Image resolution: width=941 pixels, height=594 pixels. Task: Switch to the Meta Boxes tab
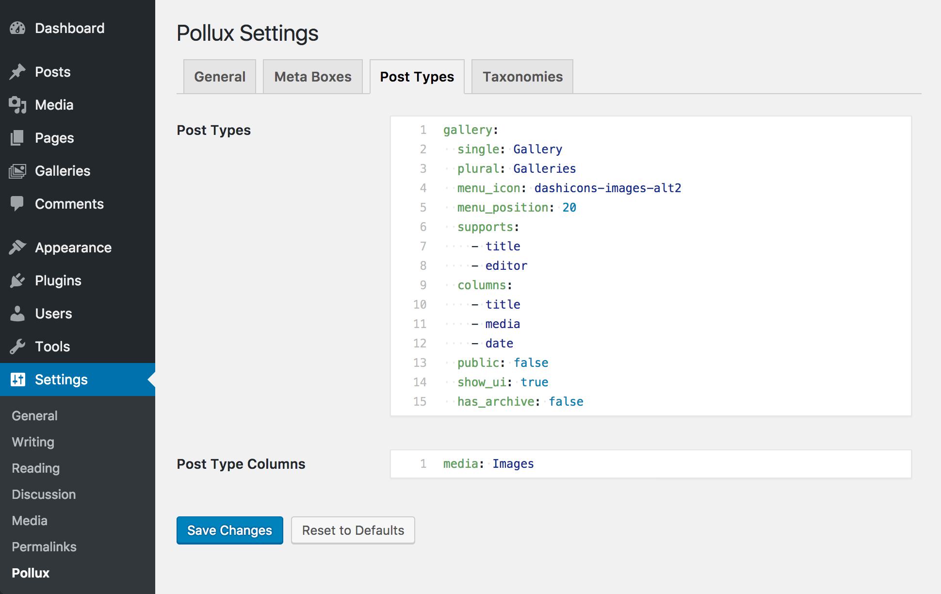[x=312, y=77]
